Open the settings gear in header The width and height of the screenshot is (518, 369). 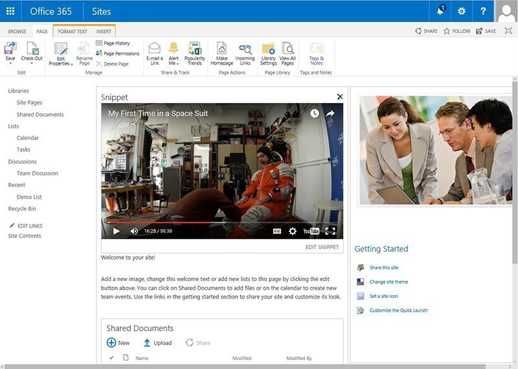(462, 11)
